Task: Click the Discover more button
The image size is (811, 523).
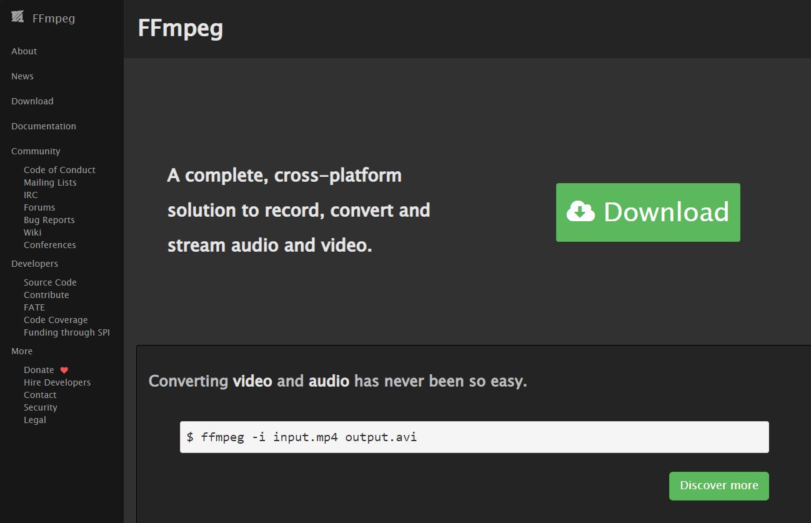Action: click(x=719, y=486)
